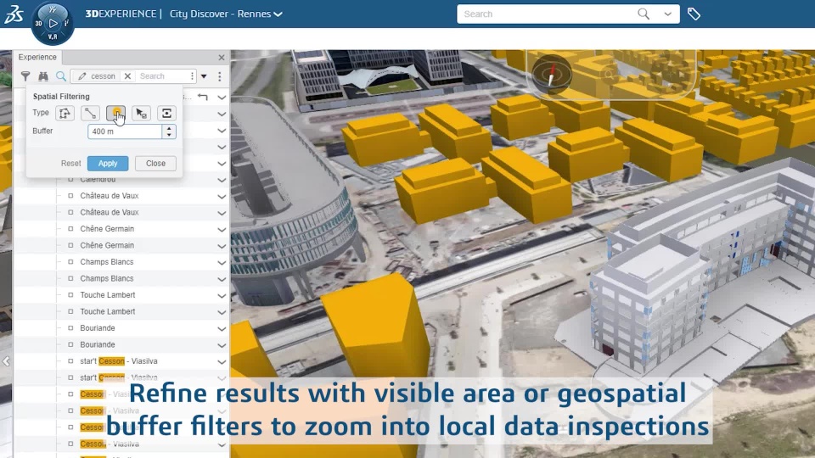
Task: Select the selection-based spatial filter type
Action: (x=142, y=113)
